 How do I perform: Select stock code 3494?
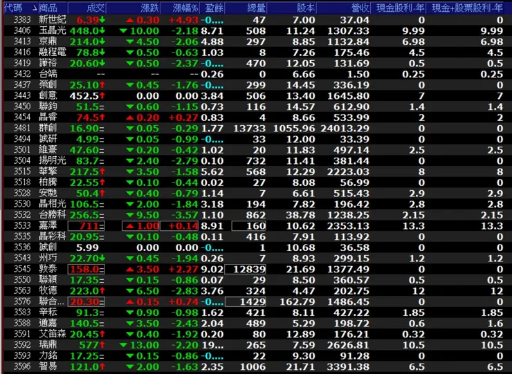22,139
